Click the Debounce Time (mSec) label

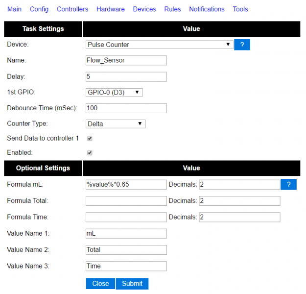click(x=42, y=108)
